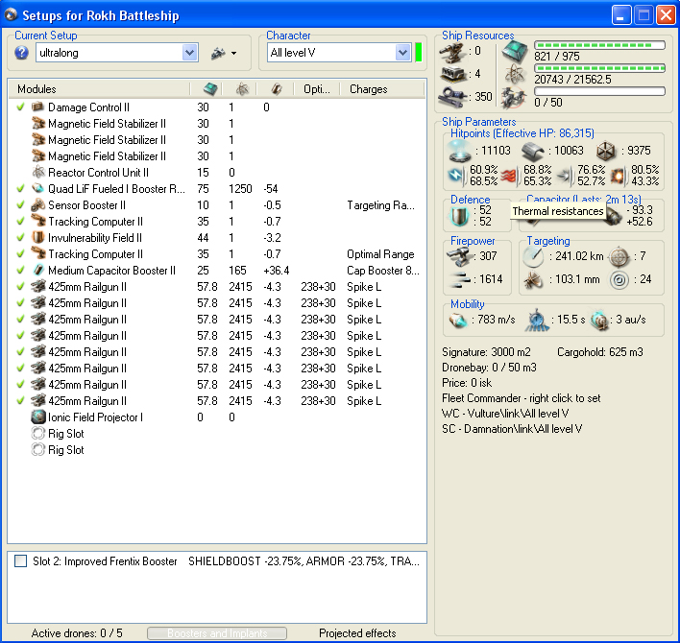Toggle the last 425mm Railgun II checkmark

tap(20, 400)
